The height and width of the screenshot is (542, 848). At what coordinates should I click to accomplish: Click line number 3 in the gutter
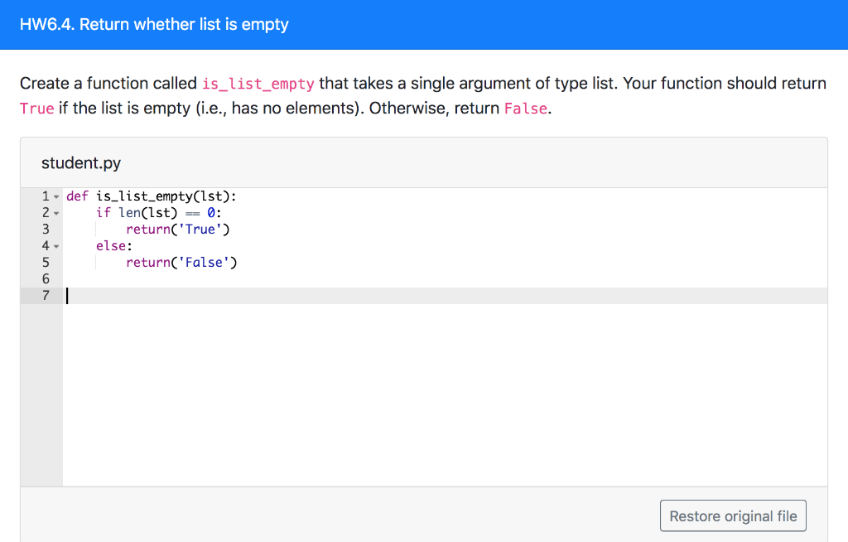point(45,229)
